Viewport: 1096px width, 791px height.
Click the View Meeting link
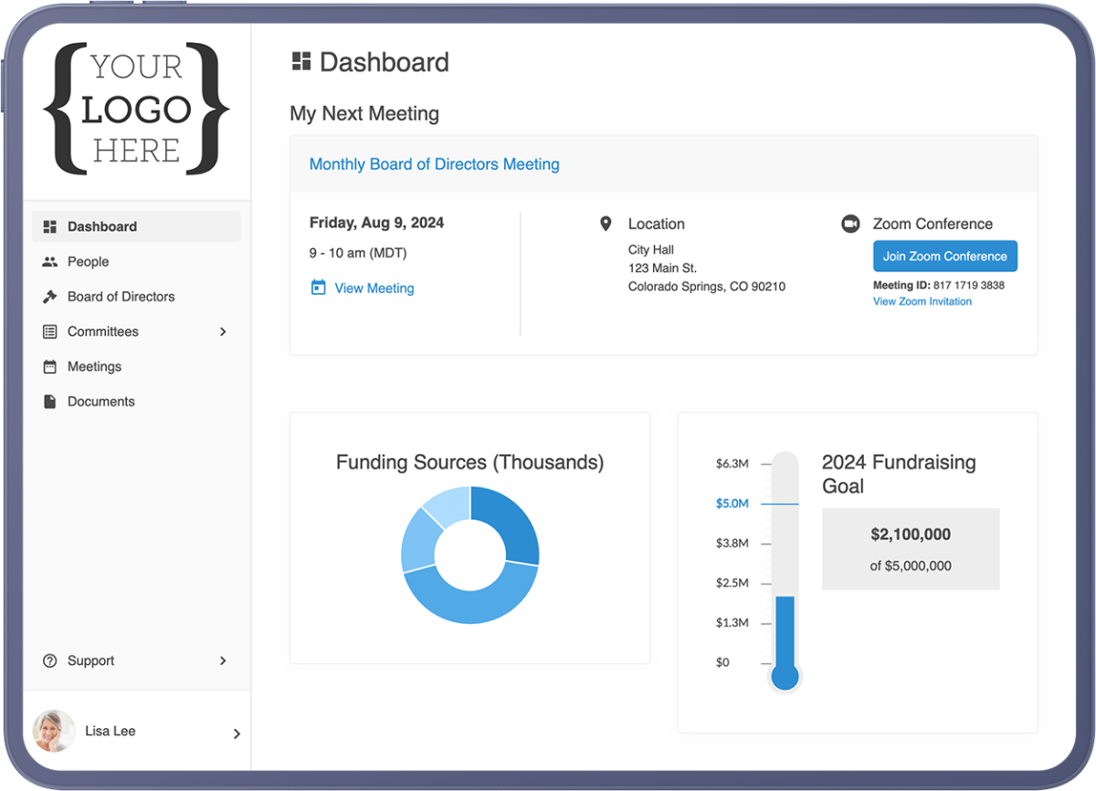374,288
